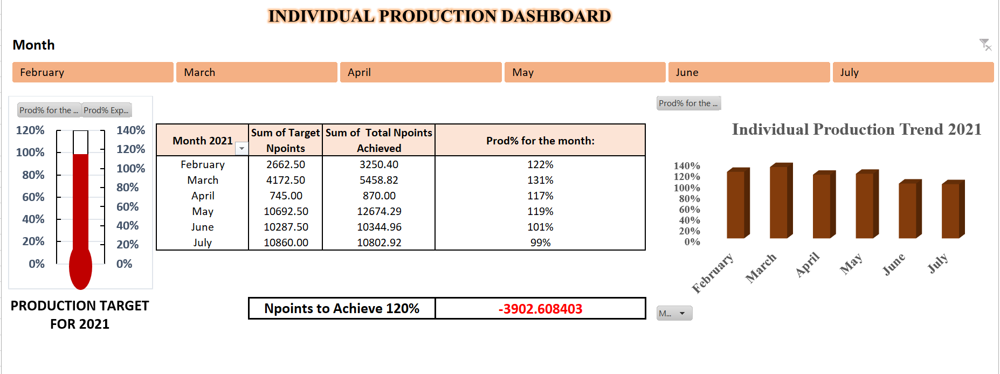Expand the M... dropdown below the chart
The width and height of the screenshot is (1000, 374).
tap(673, 313)
